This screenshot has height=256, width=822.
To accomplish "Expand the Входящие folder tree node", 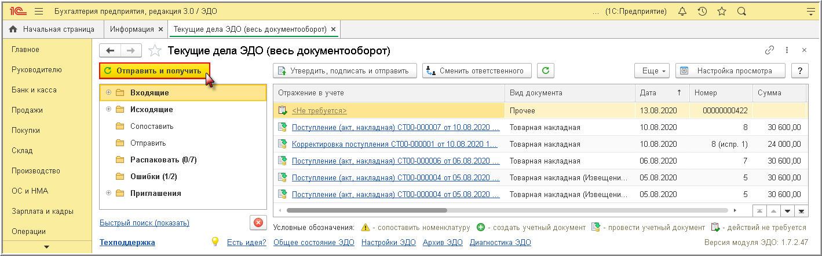I will [108, 92].
